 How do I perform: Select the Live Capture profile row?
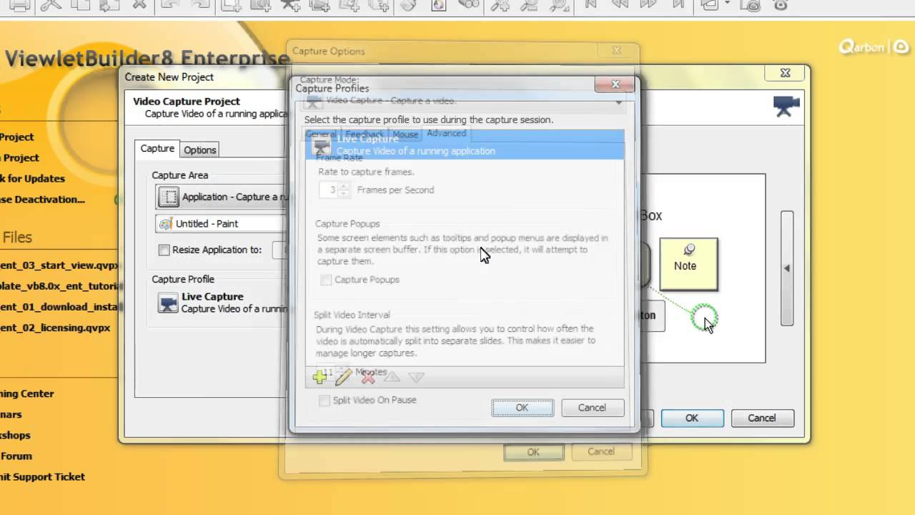tap(465, 145)
